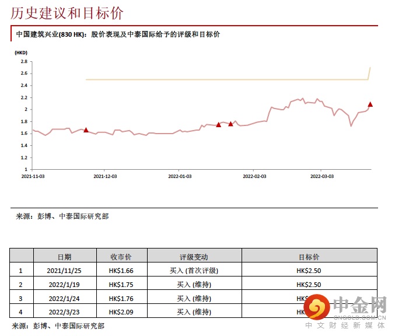The image size is (395, 336).
Task: Select the 目标价 column header
Action: point(309,257)
